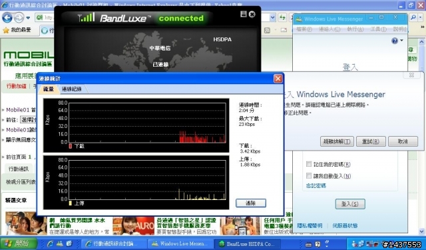Launch Messenger from Quick Launch icon
This screenshot has width=426, height=250.
pos(60,243)
